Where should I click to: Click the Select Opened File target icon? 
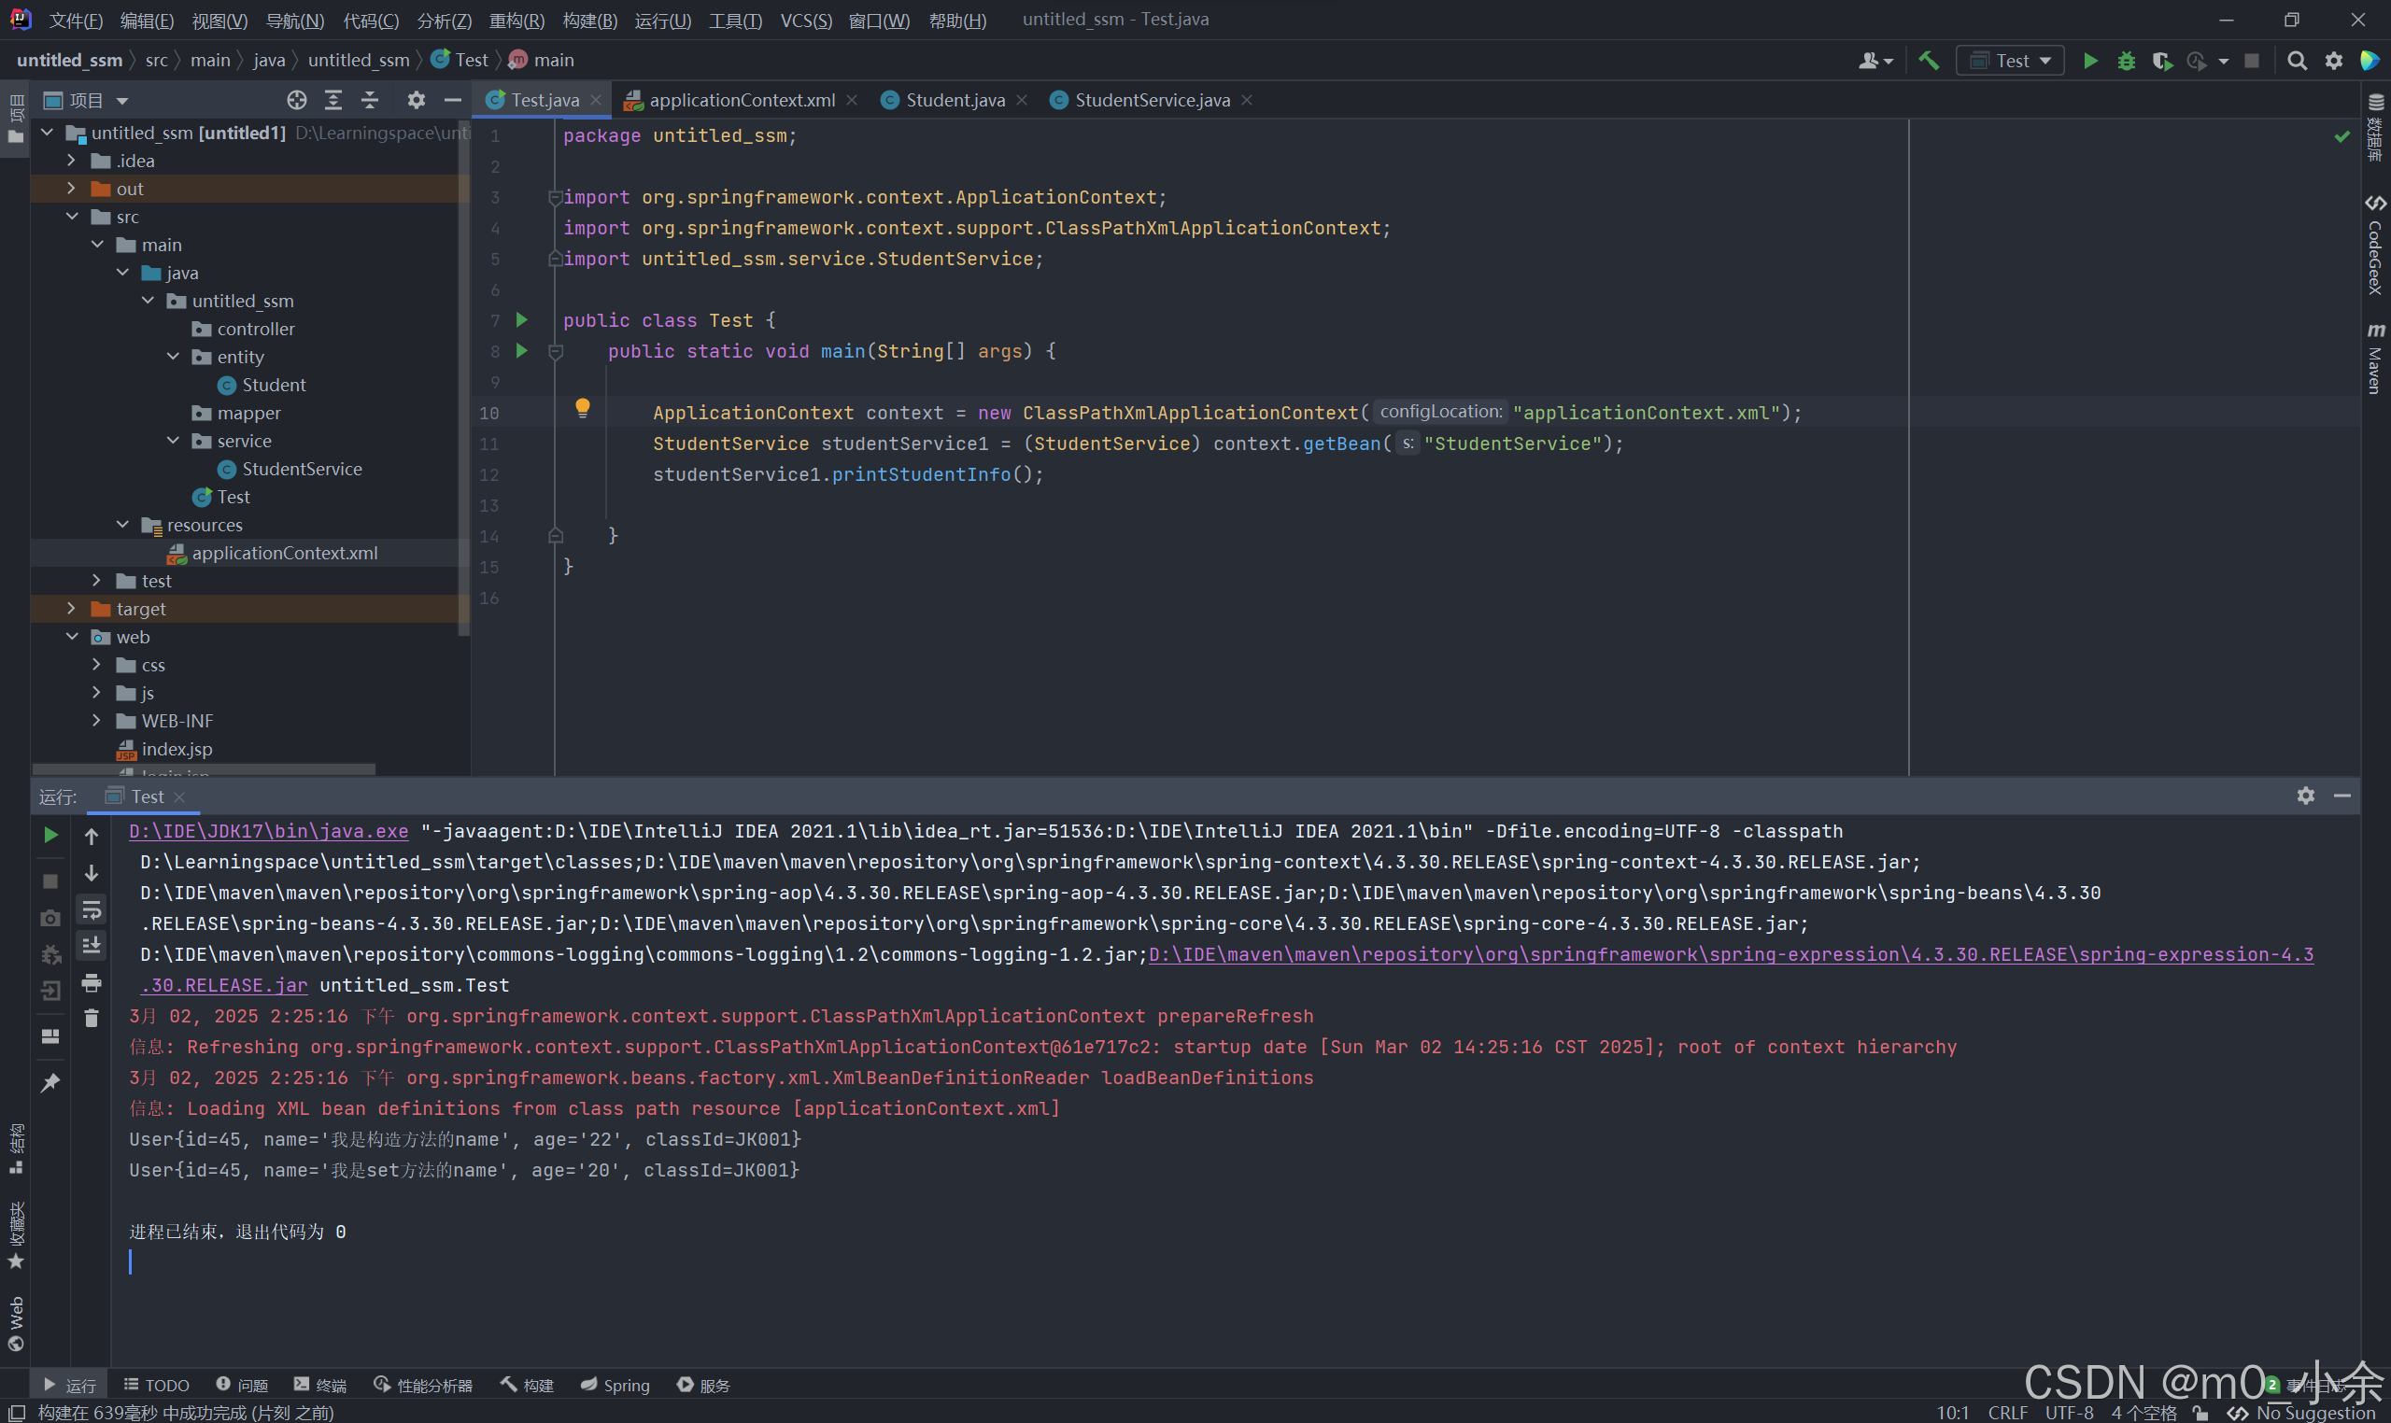pyautogui.click(x=296, y=101)
